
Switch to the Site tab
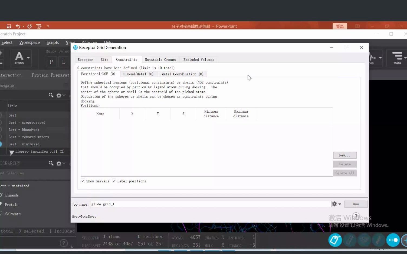click(x=104, y=60)
